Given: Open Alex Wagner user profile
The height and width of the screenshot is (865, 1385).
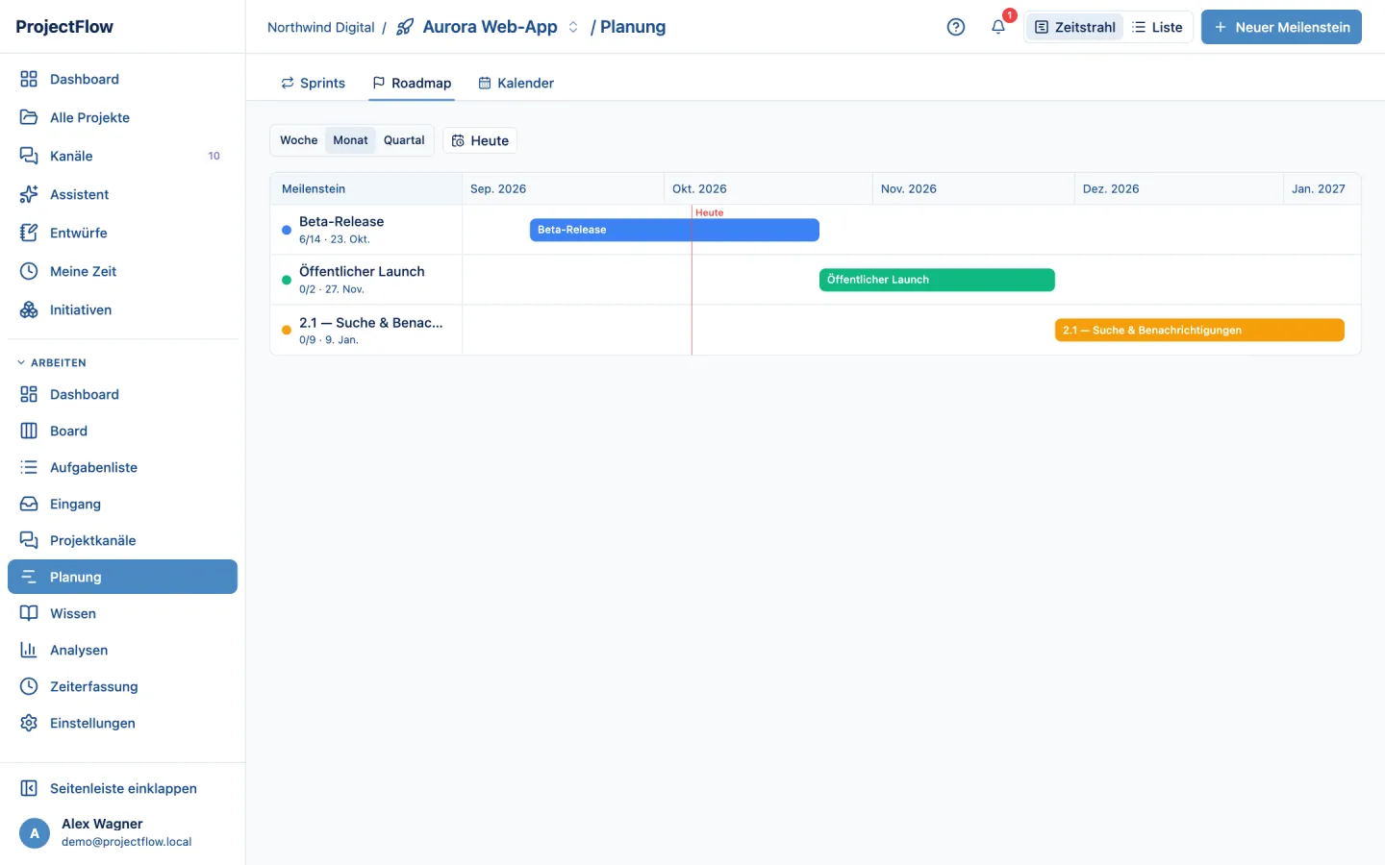Looking at the screenshot, I should 122,832.
